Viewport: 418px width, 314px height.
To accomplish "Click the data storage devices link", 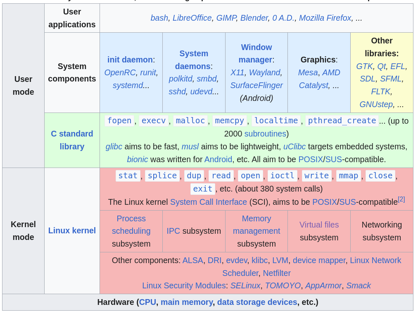I will [x=257, y=302].
